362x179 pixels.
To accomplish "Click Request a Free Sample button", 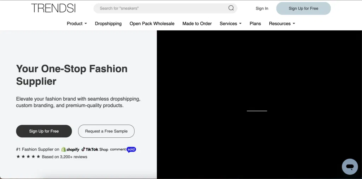I will 106,131.
